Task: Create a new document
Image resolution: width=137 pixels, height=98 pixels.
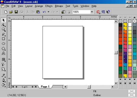Action: (6, 12)
